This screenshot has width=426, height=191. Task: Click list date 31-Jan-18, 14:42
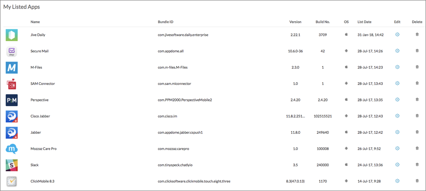[370, 35]
